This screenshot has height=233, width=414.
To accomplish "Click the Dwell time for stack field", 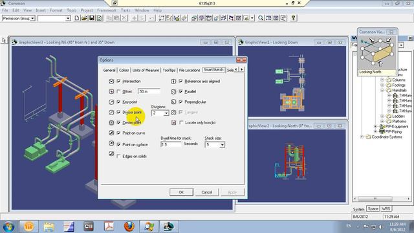I will tap(171, 145).
